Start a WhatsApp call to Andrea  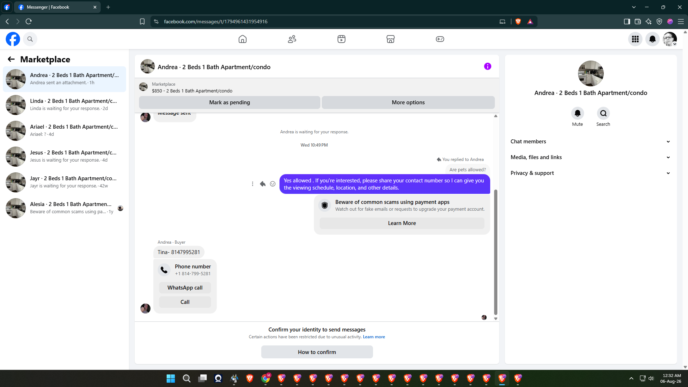click(185, 288)
